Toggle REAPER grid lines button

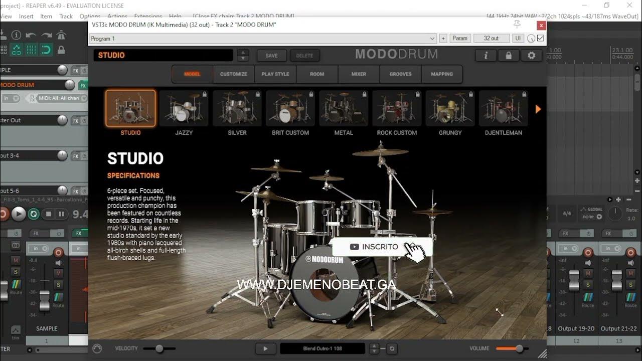(x=31, y=50)
